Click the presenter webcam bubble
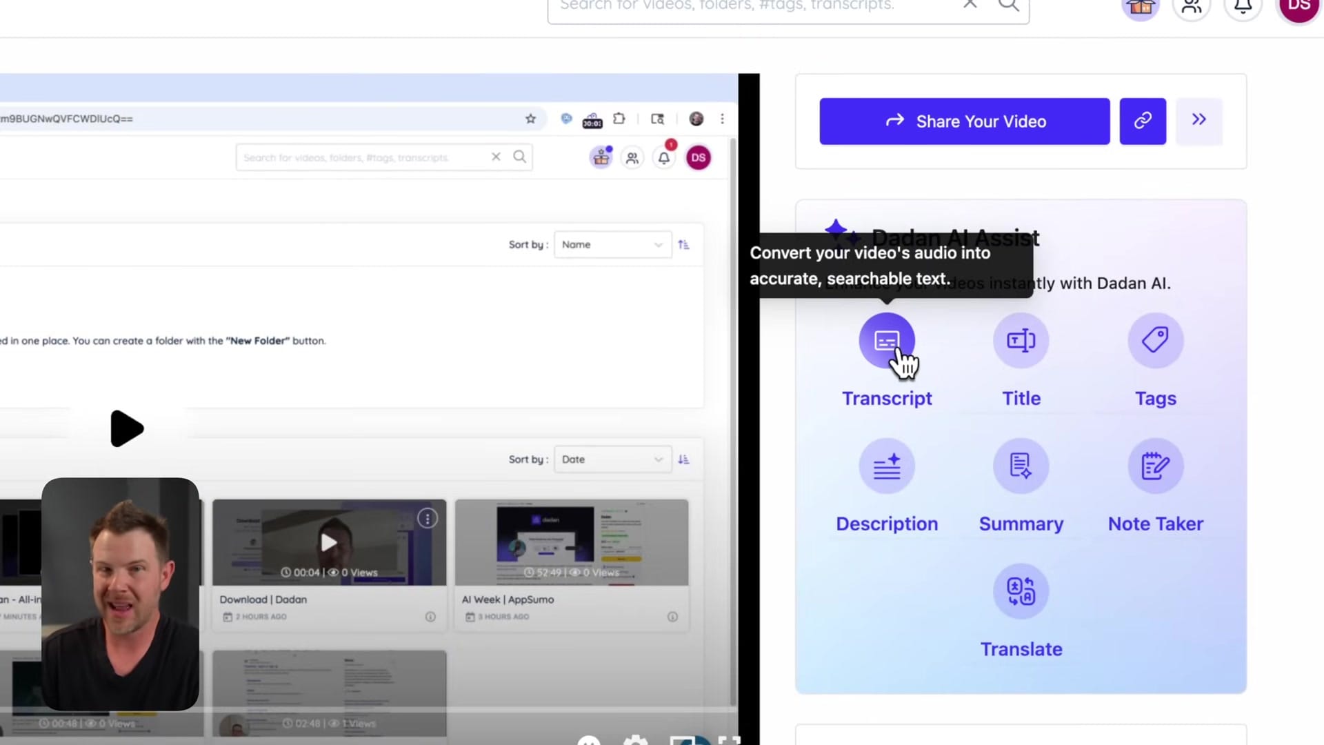Image resolution: width=1324 pixels, height=745 pixels. coord(120,594)
